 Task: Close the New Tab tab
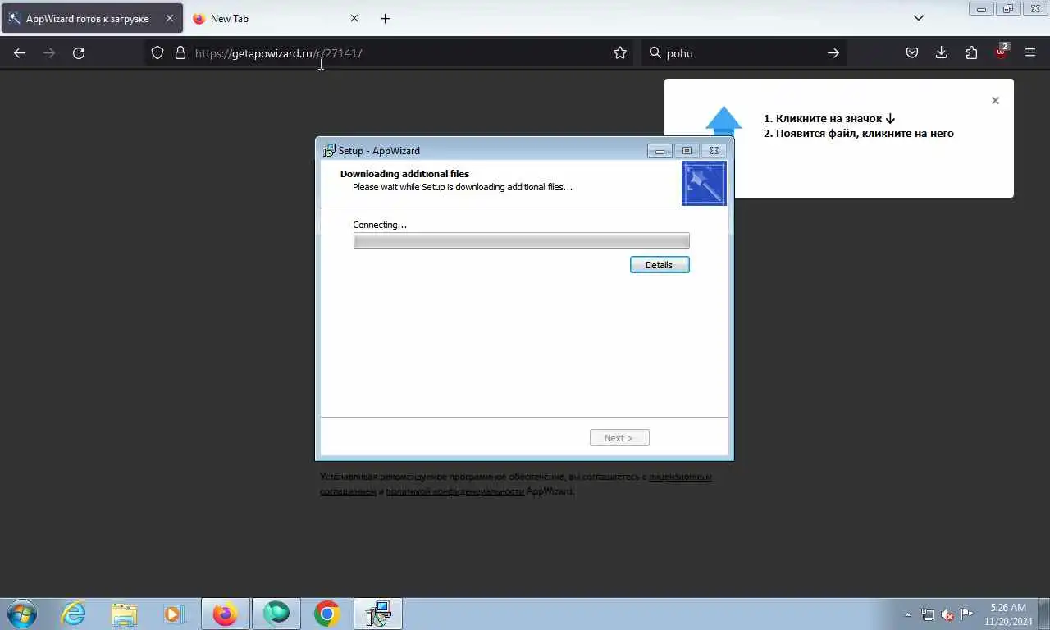point(354,18)
